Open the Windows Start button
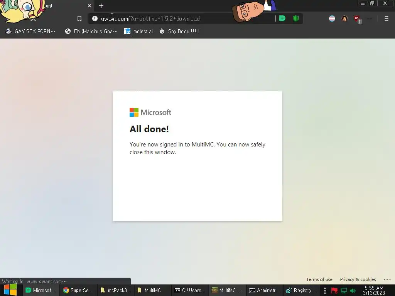The width and height of the screenshot is (395, 296). point(10,290)
